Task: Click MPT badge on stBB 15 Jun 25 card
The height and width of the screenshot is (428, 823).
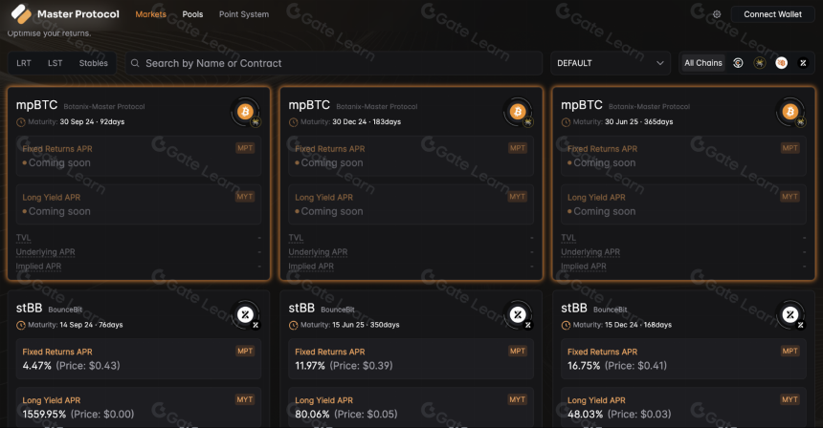Action: click(518, 351)
